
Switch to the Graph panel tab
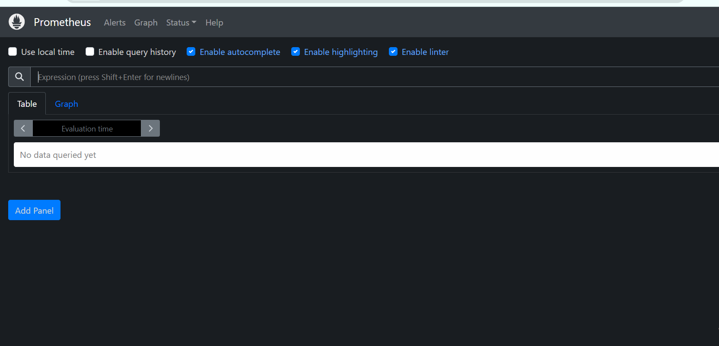click(x=67, y=104)
